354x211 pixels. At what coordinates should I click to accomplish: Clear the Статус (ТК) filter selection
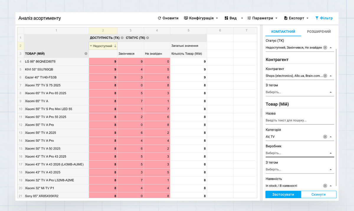[325, 47]
